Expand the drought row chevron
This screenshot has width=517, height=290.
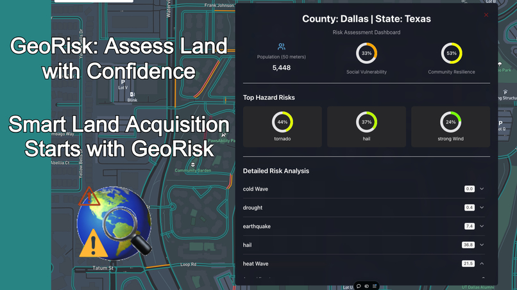[x=482, y=207]
